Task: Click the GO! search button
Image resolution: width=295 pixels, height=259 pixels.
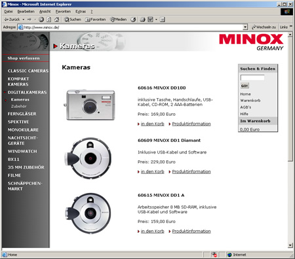Action: coord(245,86)
